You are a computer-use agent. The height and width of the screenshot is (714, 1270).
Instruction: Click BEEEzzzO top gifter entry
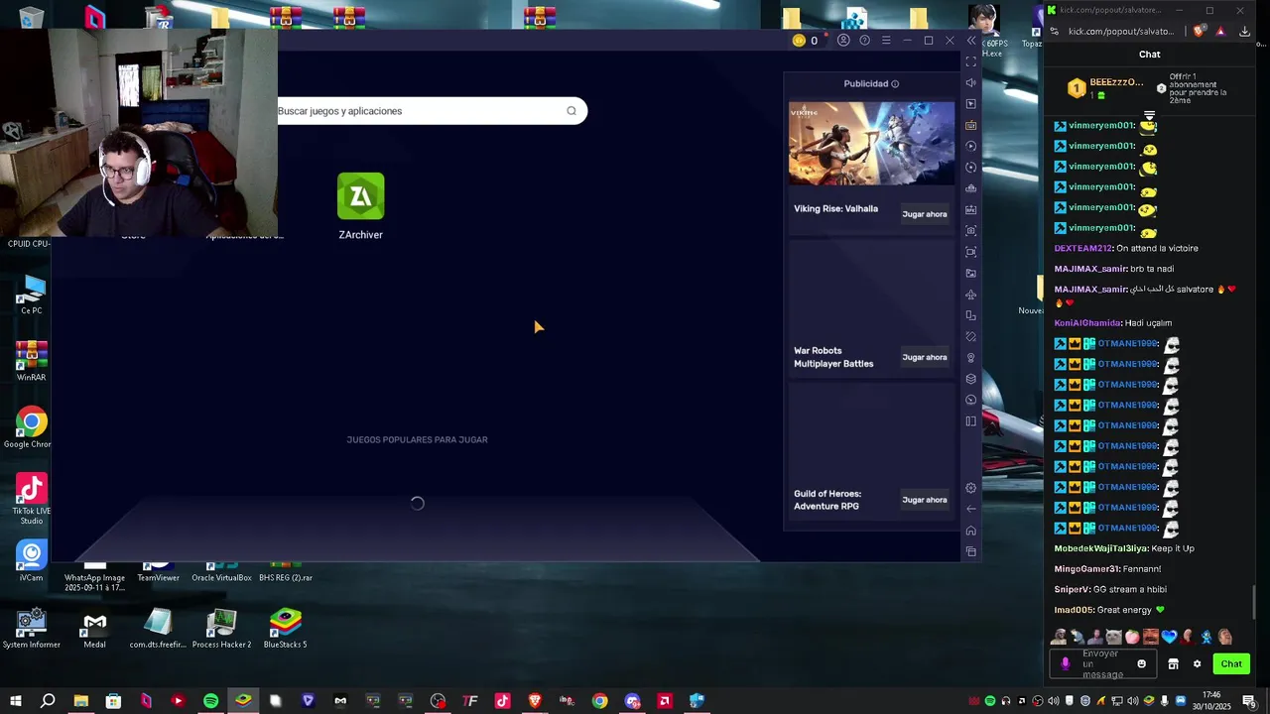(x=1103, y=87)
